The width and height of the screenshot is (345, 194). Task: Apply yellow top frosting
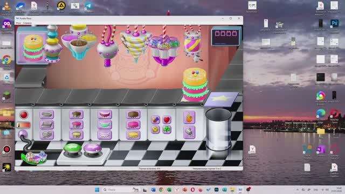click(133, 135)
